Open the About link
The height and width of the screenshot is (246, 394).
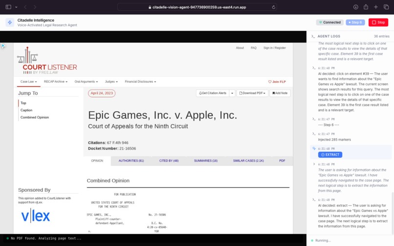[x=240, y=48]
